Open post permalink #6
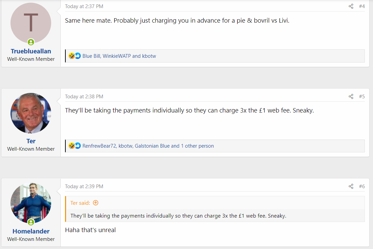Screen dimensions: 373x249 point(362,186)
